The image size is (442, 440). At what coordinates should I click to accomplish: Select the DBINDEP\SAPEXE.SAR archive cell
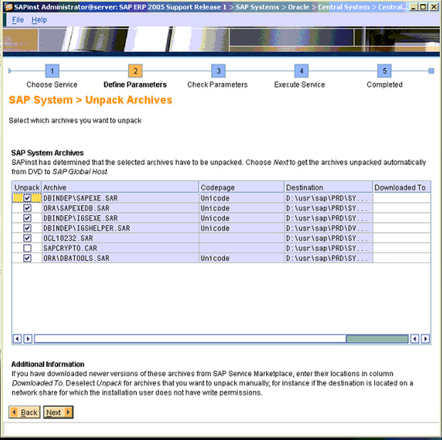tap(120, 198)
